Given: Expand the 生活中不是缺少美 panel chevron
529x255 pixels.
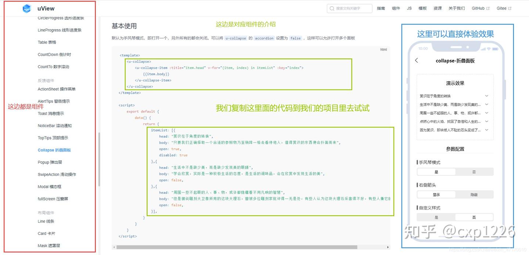Looking at the screenshot, I should 487,104.
